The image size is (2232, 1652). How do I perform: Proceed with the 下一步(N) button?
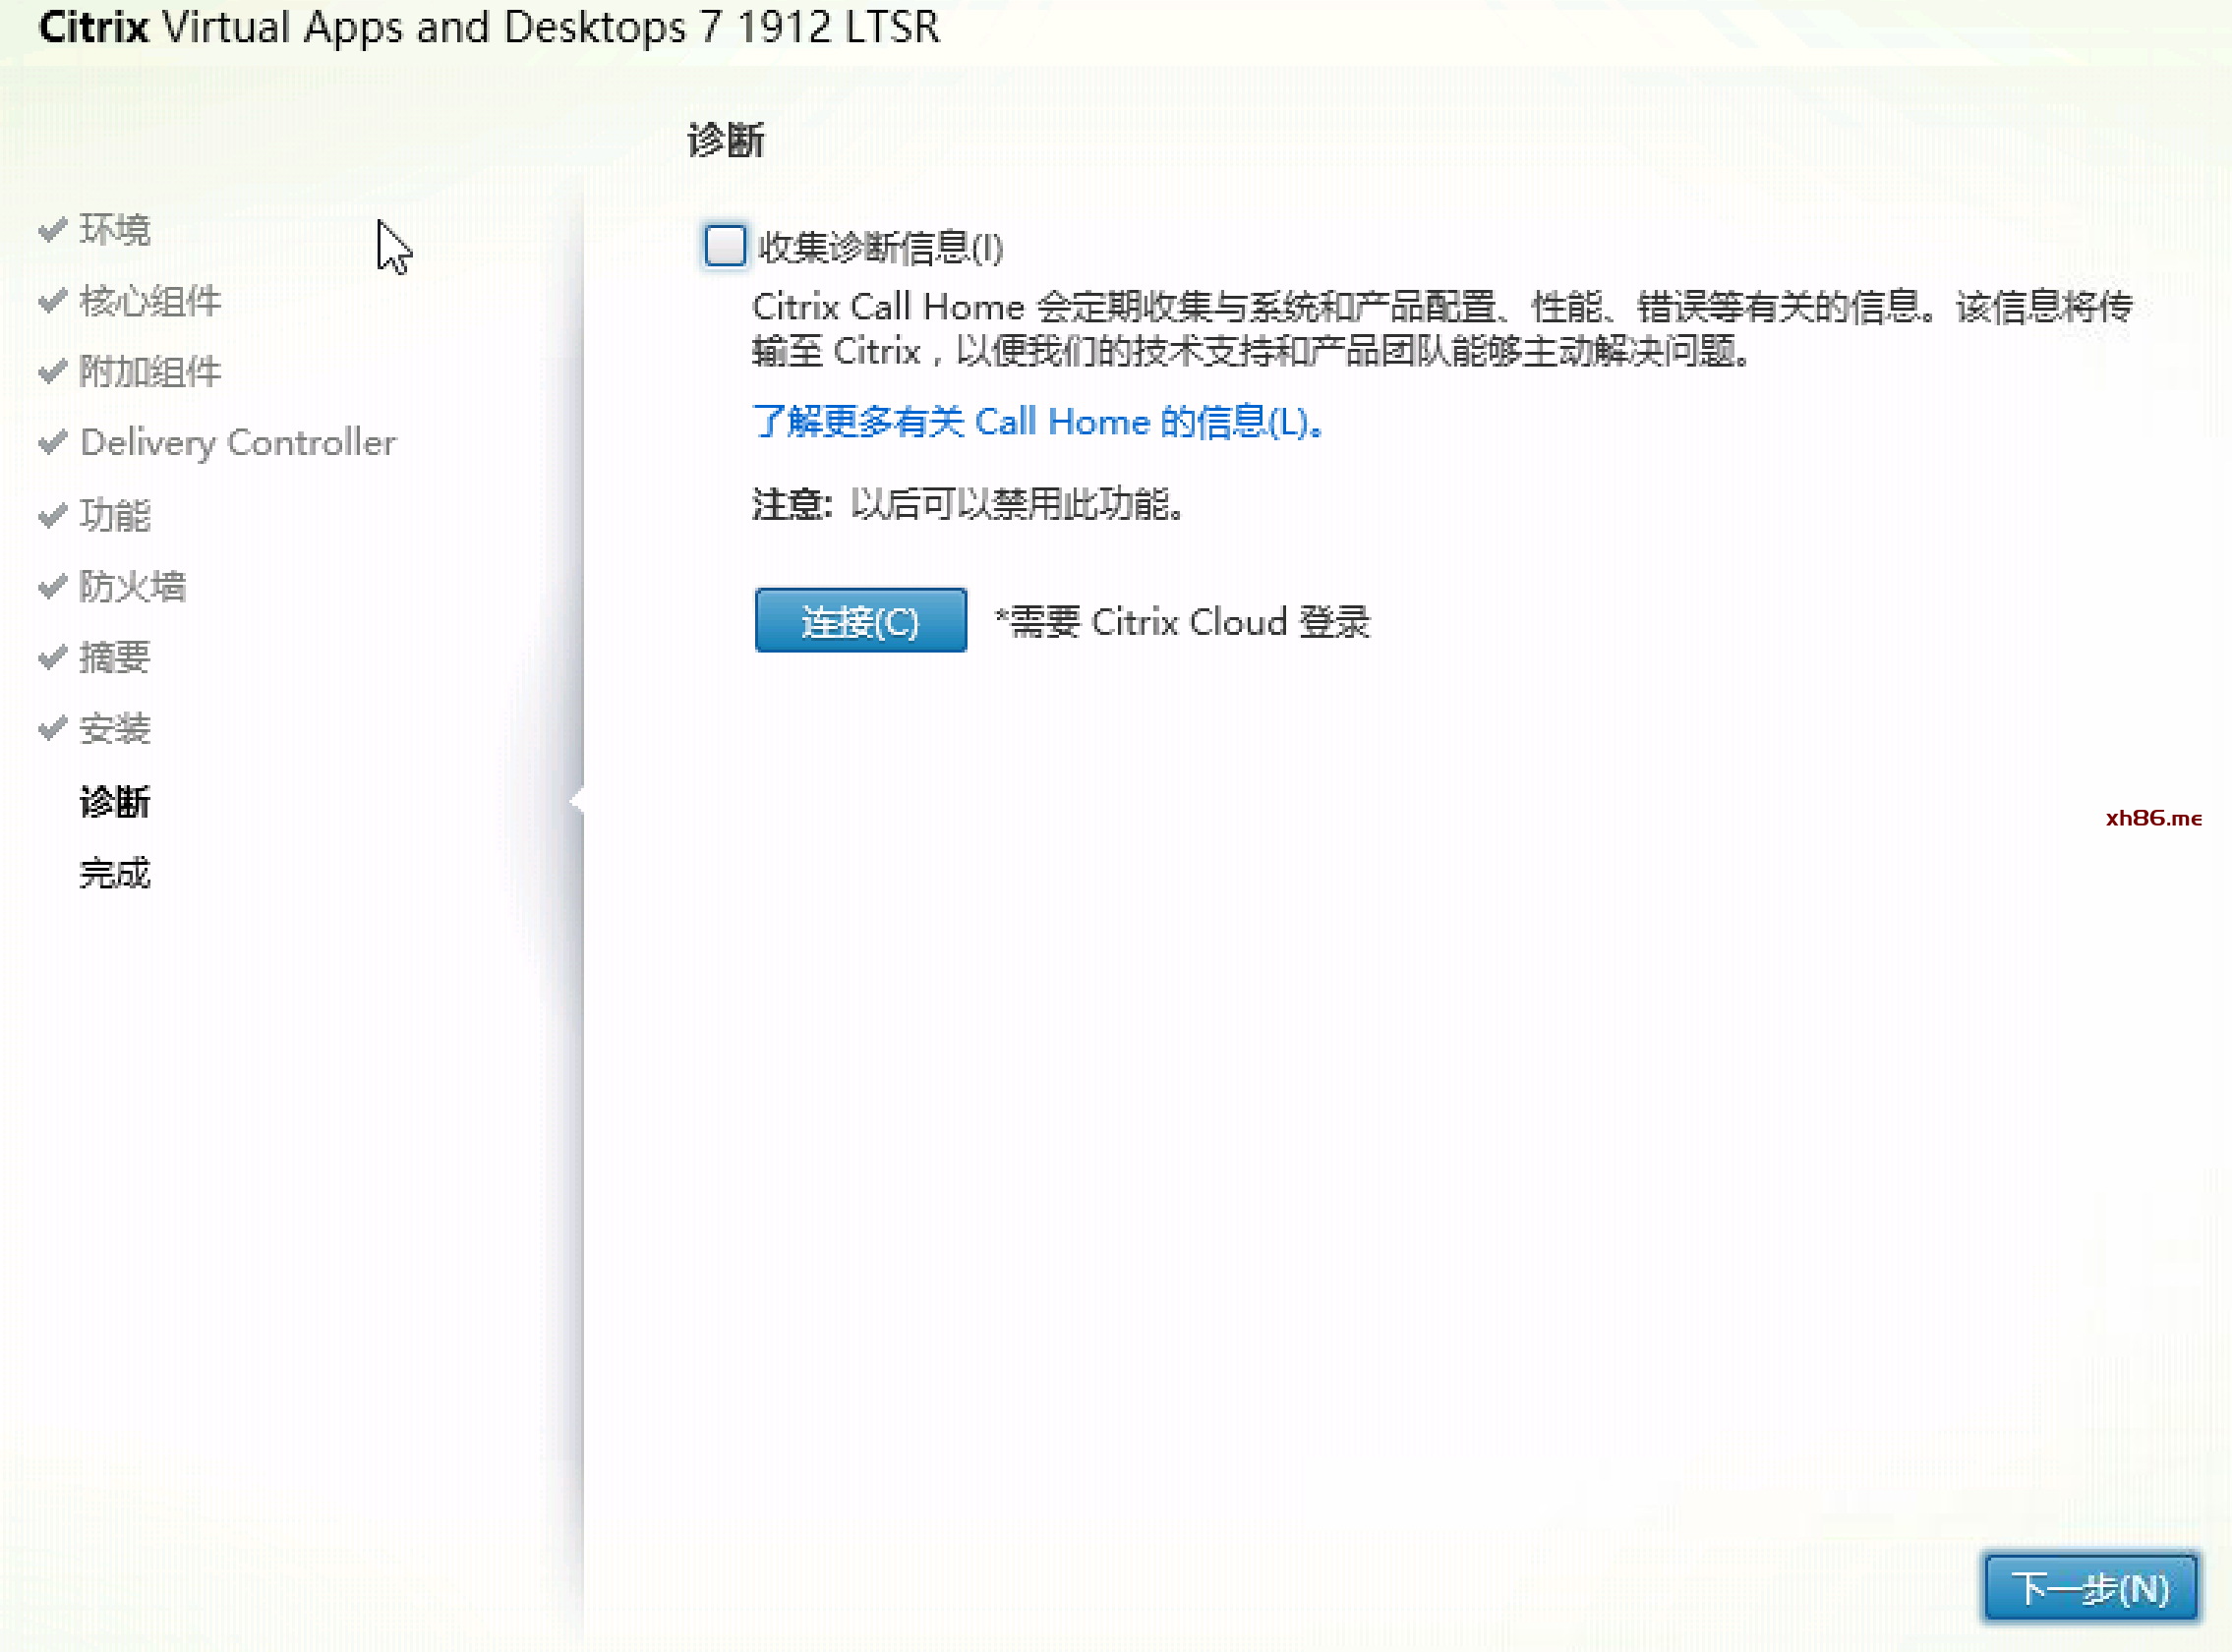[x=2090, y=1587]
